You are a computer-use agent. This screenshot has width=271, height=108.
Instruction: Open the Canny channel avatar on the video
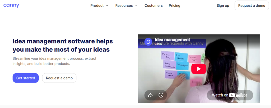(x=148, y=42)
